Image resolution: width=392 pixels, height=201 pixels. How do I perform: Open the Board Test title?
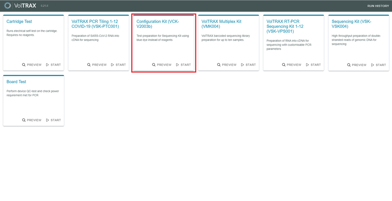(16, 82)
